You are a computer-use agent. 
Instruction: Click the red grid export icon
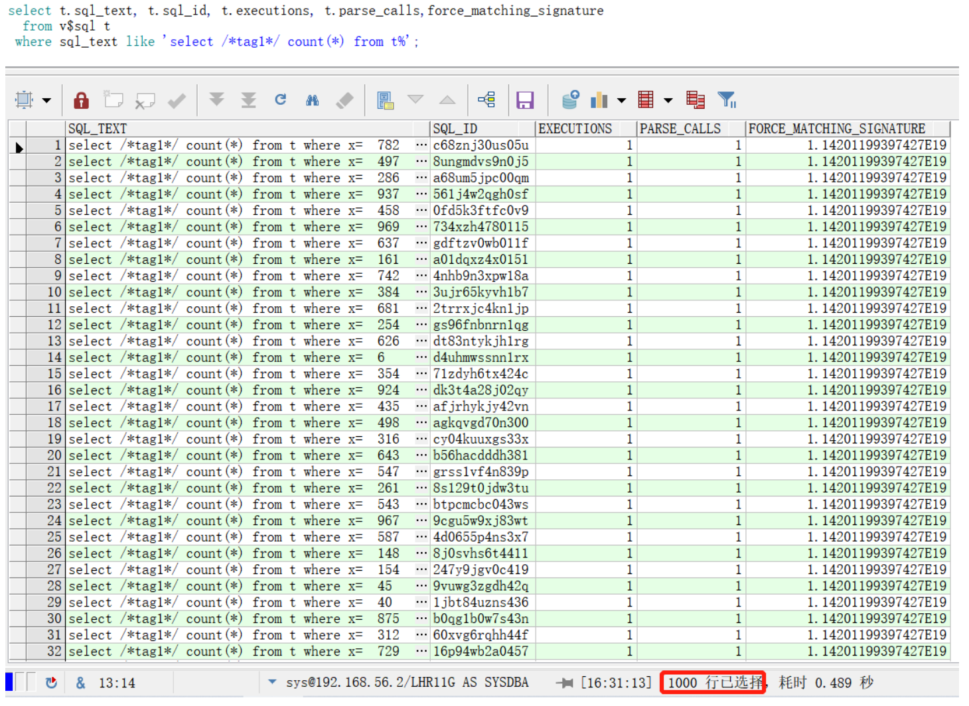coord(646,99)
